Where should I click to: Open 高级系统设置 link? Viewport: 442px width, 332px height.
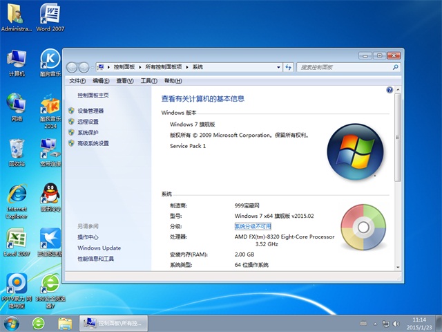tap(93, 143)
